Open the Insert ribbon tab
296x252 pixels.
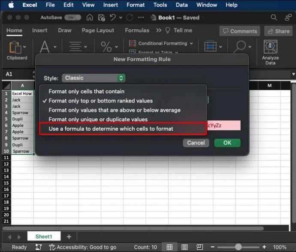[x=39, y=31]
